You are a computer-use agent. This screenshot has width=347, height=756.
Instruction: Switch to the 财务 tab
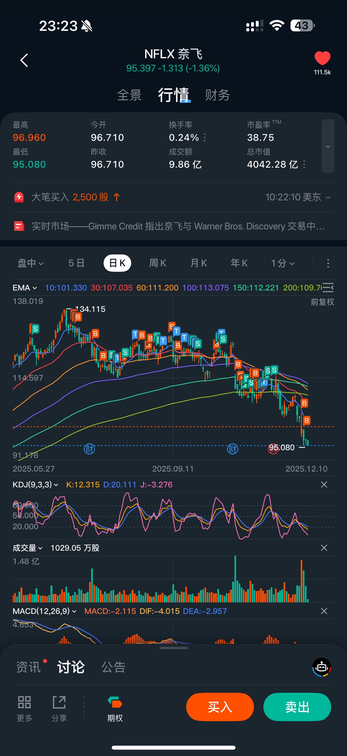pos(217,95)
